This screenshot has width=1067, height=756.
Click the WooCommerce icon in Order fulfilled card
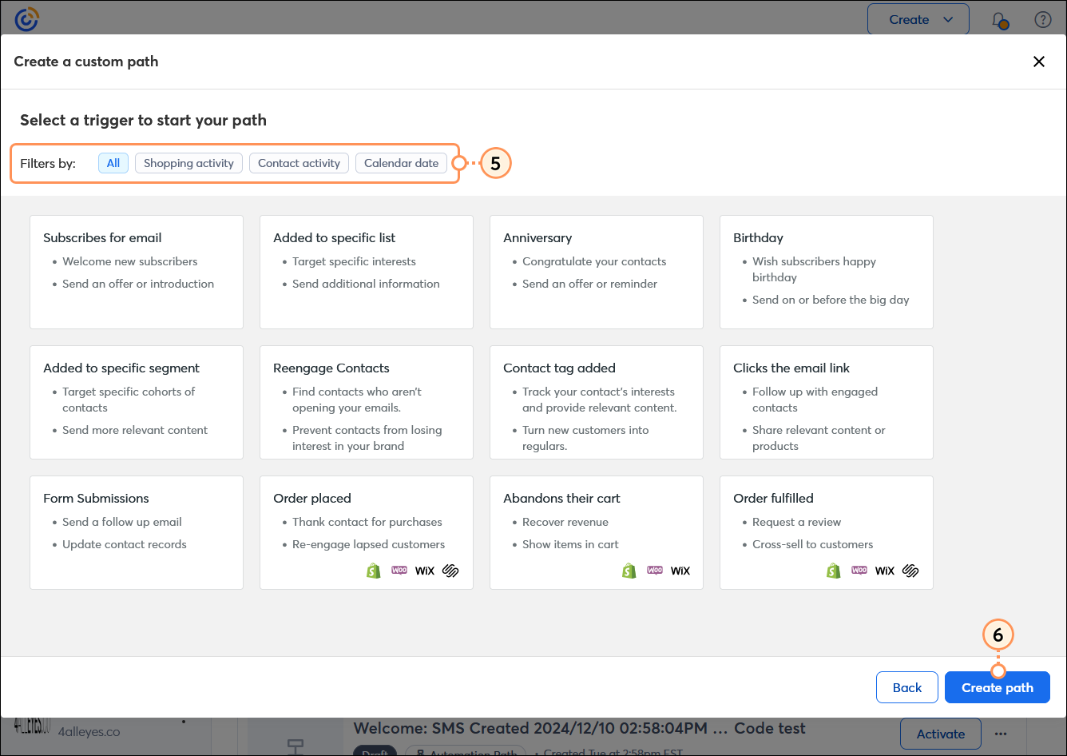click(x=859, y=571)
